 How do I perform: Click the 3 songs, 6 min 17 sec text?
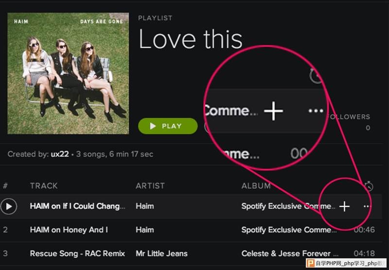click(115, 154)
